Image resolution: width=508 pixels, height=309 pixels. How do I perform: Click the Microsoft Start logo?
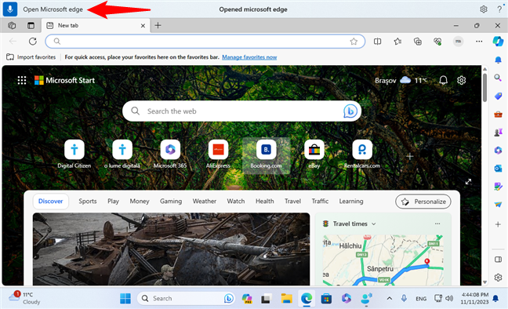click(x=64, y=80)
